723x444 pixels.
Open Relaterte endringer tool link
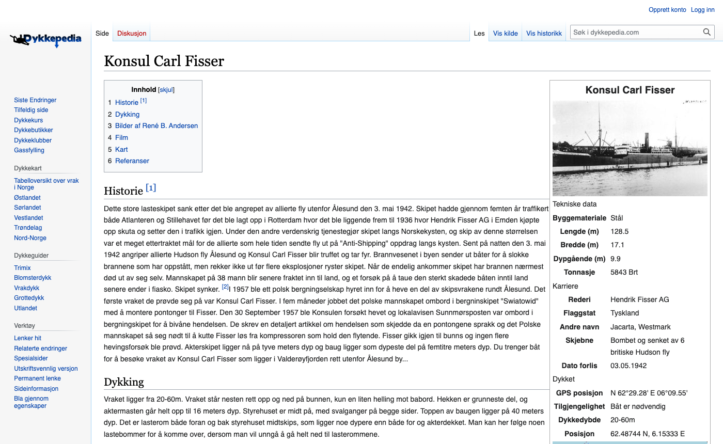(x=40, y=348)
